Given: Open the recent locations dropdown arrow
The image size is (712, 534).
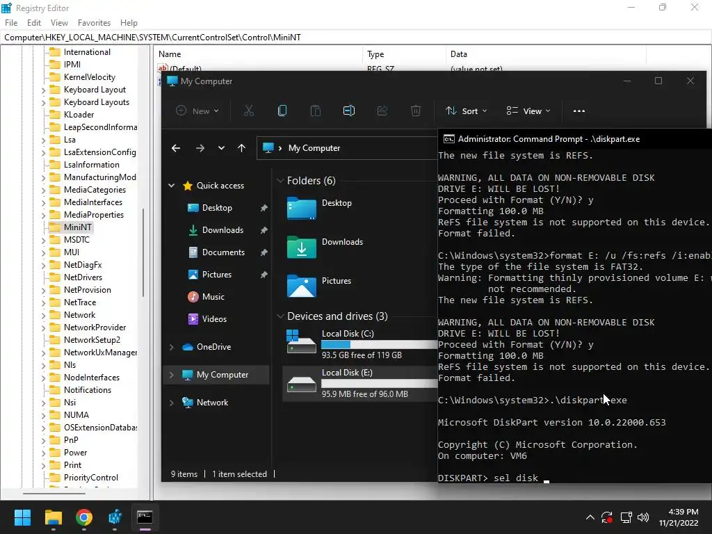Looking at the screenshot, I should (x=221, y=148).
